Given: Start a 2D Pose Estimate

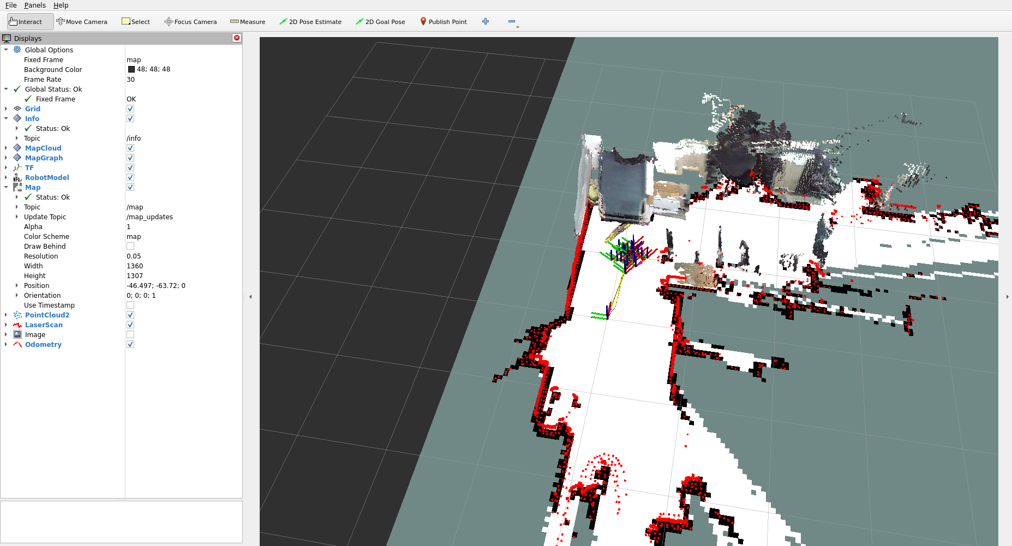Looking at the screenshot, I should [310, 22].
